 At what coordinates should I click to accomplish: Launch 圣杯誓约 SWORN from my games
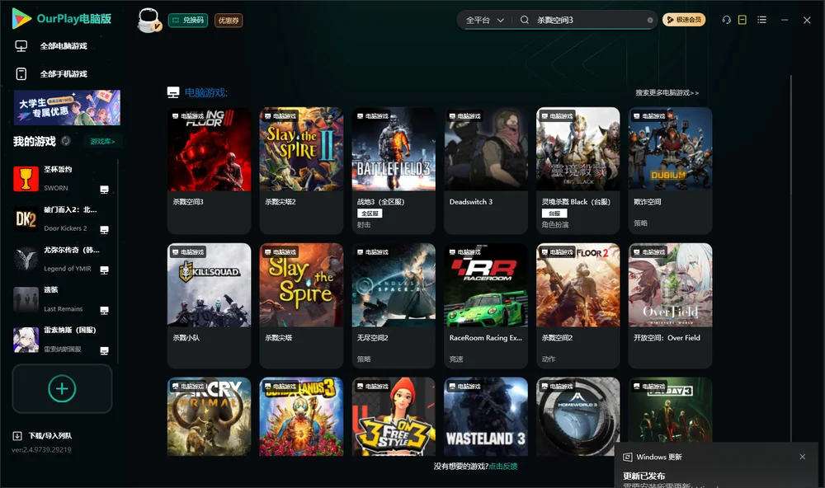point(62,179)
